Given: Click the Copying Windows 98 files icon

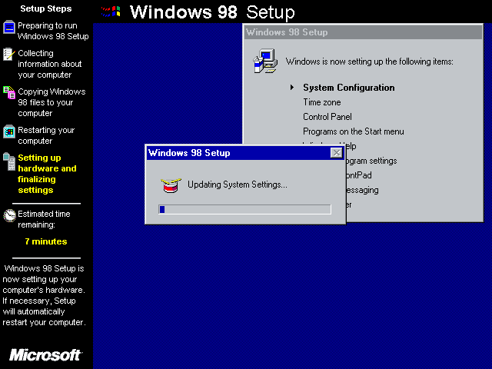Looking at the screenshot, I should tap(9, 92).
